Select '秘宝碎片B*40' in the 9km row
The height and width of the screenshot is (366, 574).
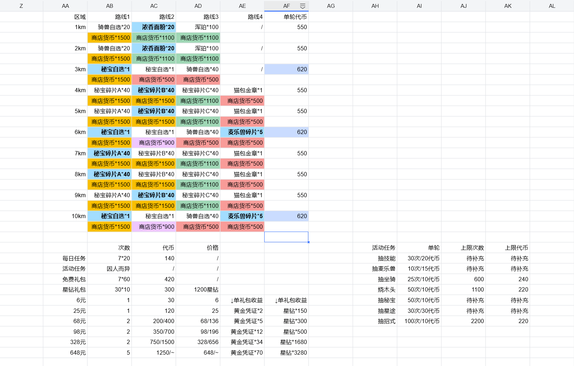click(154, 195)
